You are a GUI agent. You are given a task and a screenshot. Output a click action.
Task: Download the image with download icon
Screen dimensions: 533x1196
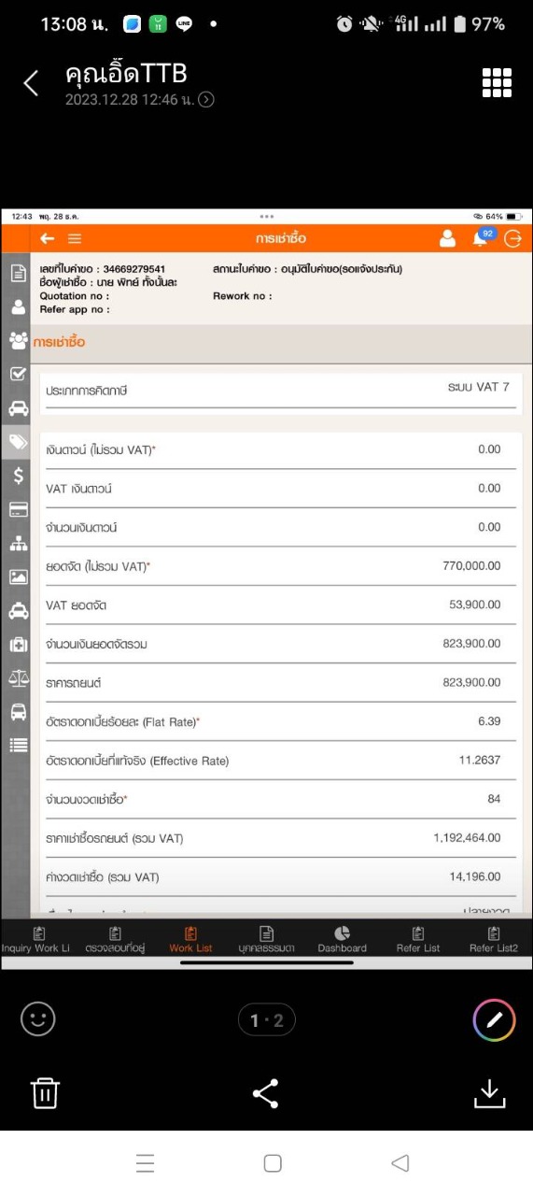(x=489, y=1093)
